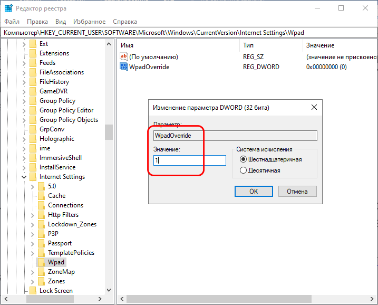Click the tree pane horizontal scroll right arrow
The height and width of the screenshot is (305, 378).
coord(100,299)
